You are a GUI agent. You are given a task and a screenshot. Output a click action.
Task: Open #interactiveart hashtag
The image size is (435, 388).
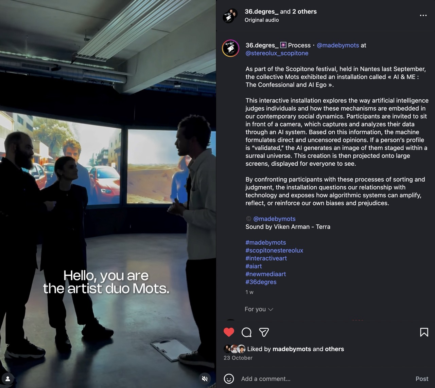coord(266,258)
